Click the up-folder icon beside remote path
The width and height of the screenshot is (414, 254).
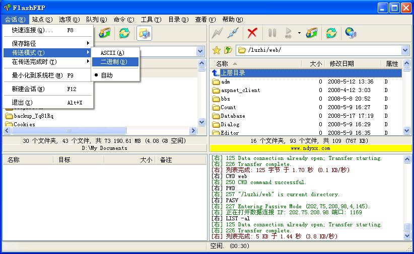coord(228,50)
